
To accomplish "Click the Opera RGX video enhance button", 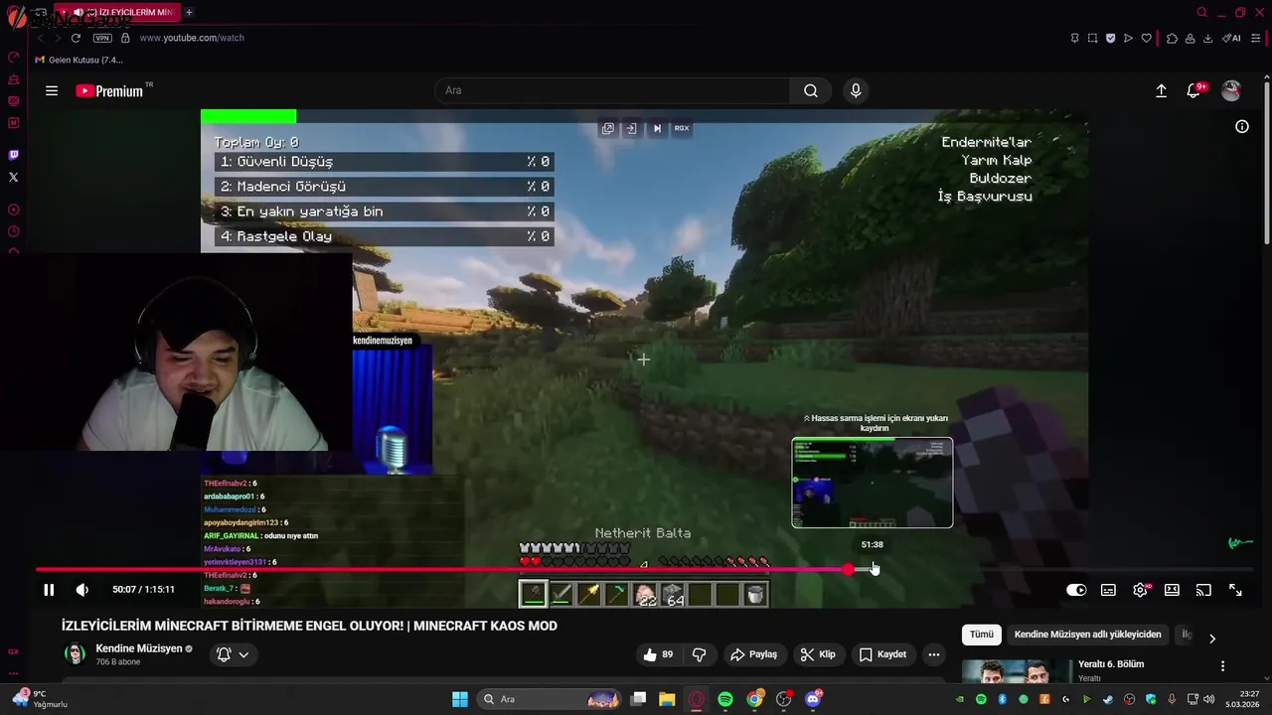I will click(x=682, y=128).
